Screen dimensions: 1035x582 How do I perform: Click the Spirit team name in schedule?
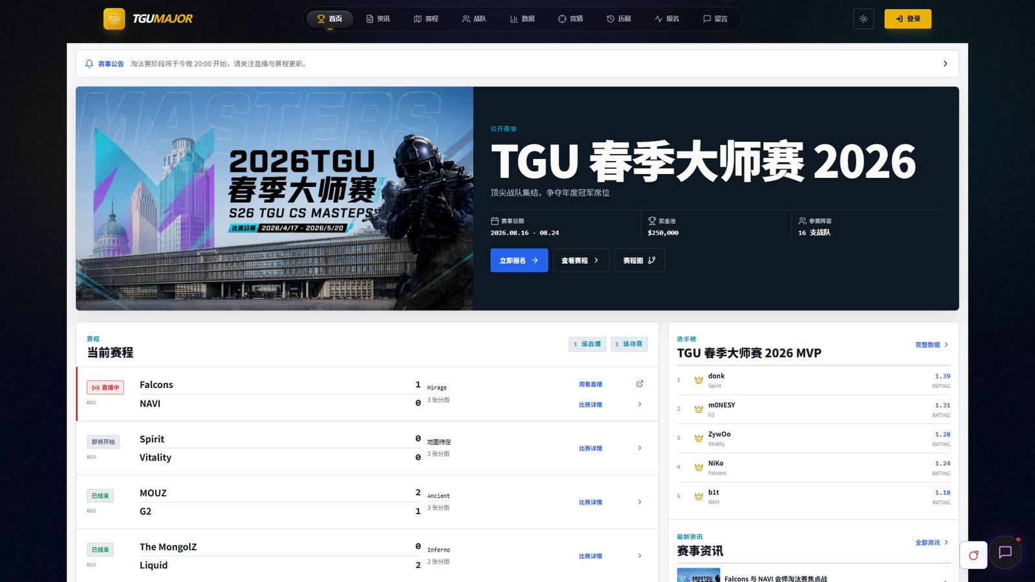point(152,439)
